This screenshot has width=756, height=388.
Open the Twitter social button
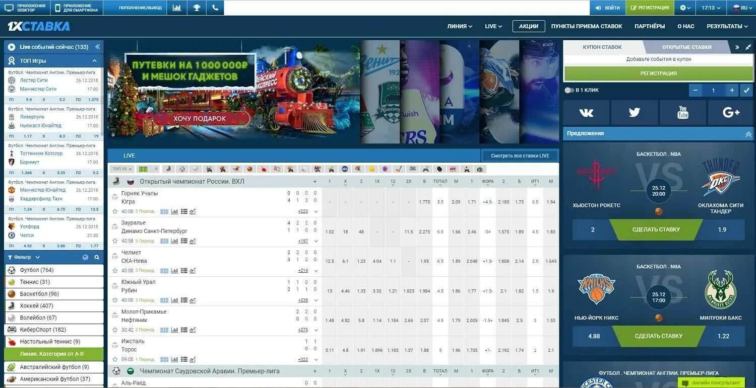pyautogui.click(x=635, y=113)
